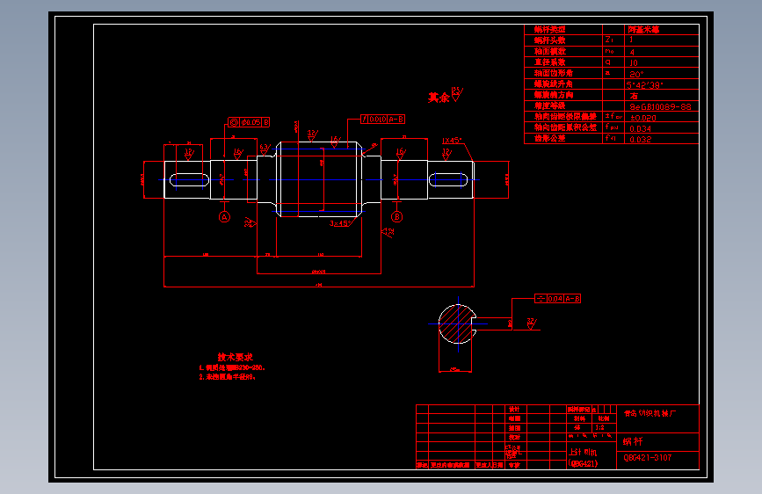
Task: Click the 直径系数 row label
Action: [549, 62]
